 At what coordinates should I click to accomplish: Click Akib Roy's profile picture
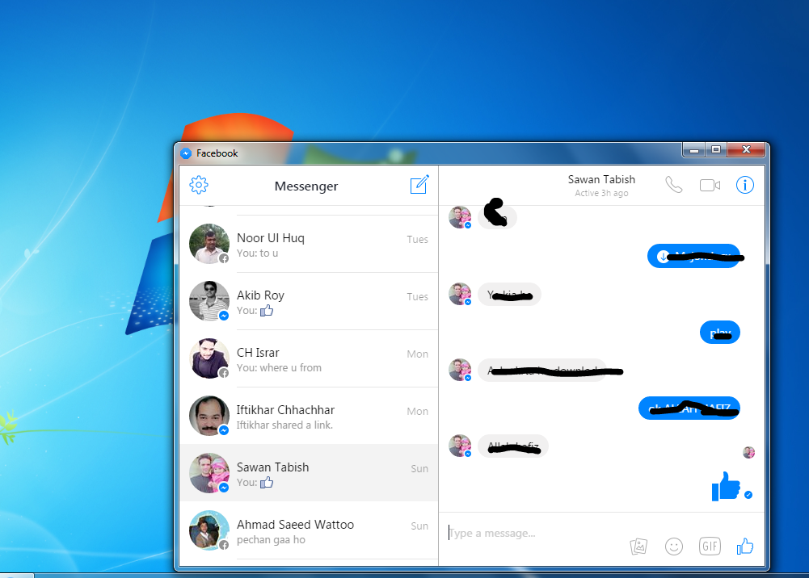point(209,301)
